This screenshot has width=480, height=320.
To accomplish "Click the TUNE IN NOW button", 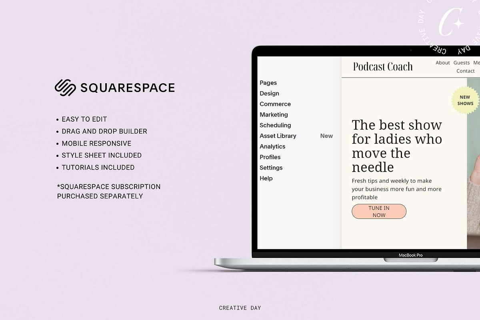I will tap(379, 212).
